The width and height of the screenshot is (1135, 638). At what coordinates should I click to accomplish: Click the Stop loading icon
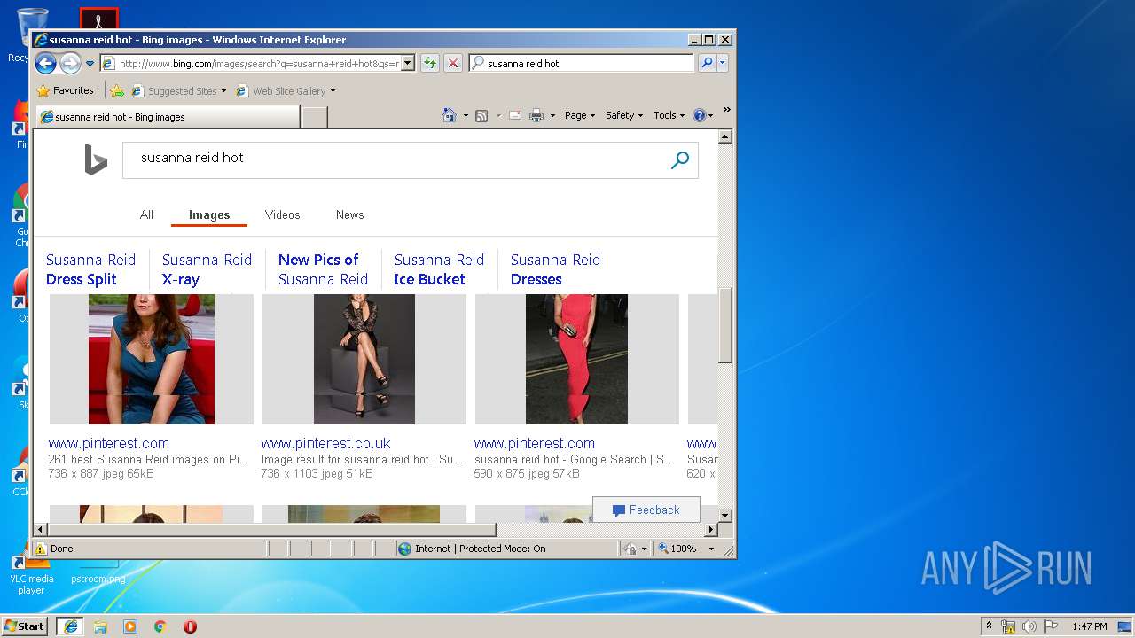(453, 63)
